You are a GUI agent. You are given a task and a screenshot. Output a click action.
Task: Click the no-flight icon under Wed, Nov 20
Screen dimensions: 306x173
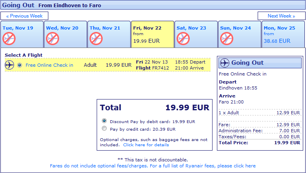click(x=52, y=39)
